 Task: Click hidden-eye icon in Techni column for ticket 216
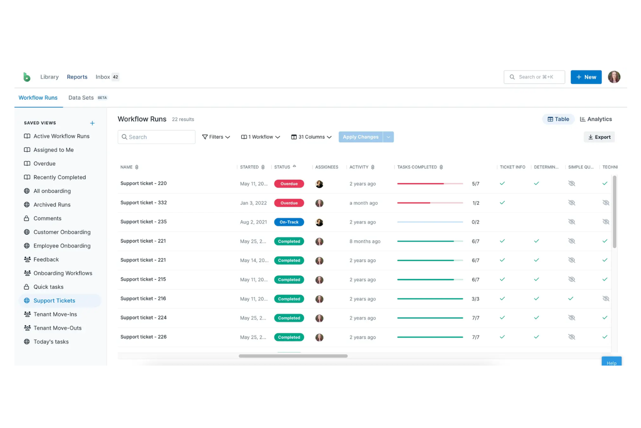(x=606, y=298)
